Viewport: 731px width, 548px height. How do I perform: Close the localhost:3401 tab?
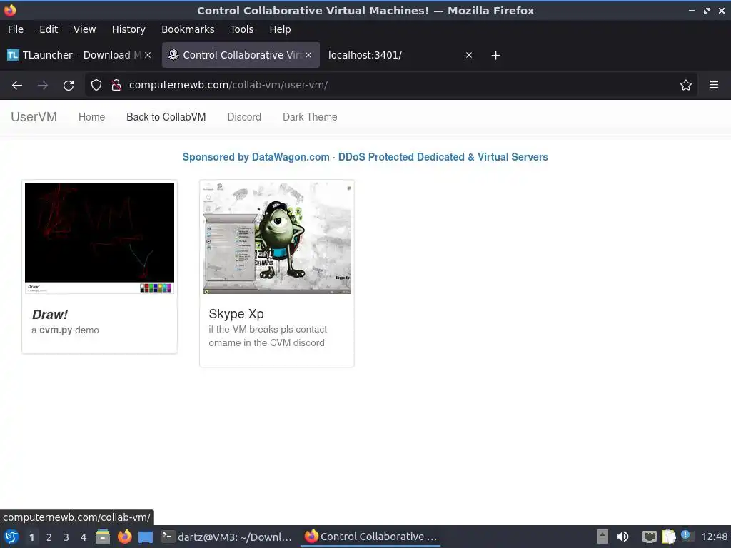click(469, 55)
